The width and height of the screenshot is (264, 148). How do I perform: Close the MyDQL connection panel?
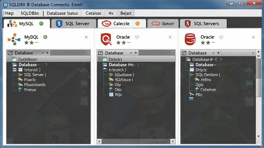click(86, 37)
